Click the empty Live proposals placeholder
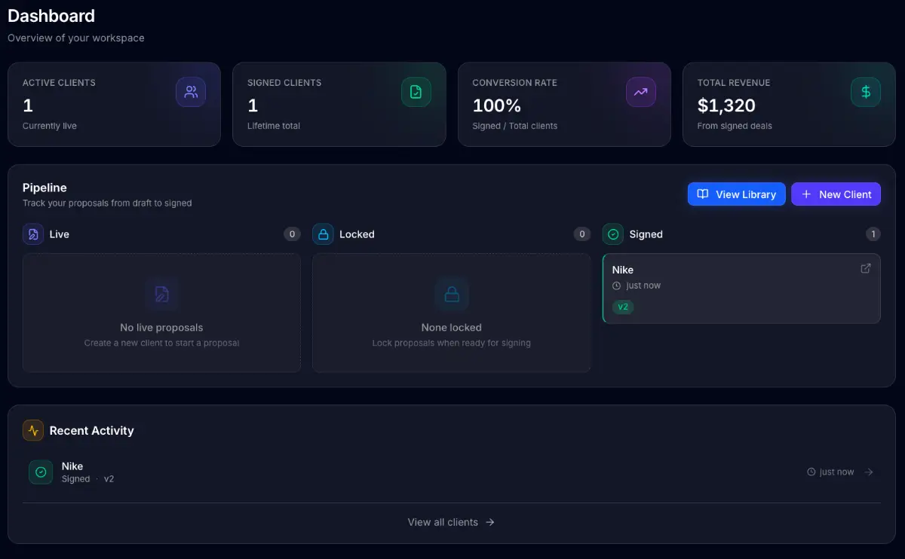 click(x=161, y=313)
